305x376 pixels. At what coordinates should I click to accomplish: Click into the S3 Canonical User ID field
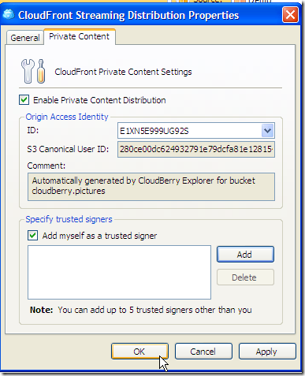pos(196,149)
